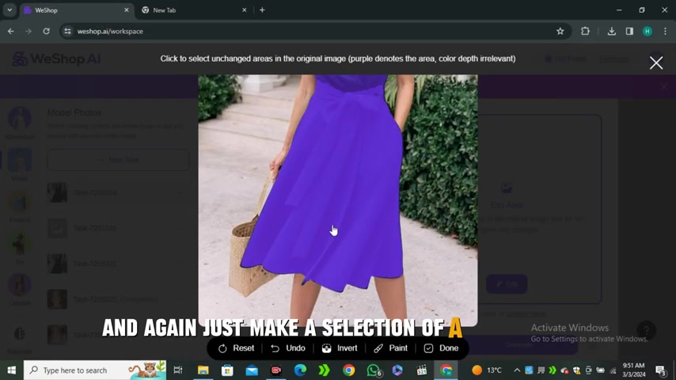
Task: Open Google Chrome from the taskbar
Action: [349, 370]
